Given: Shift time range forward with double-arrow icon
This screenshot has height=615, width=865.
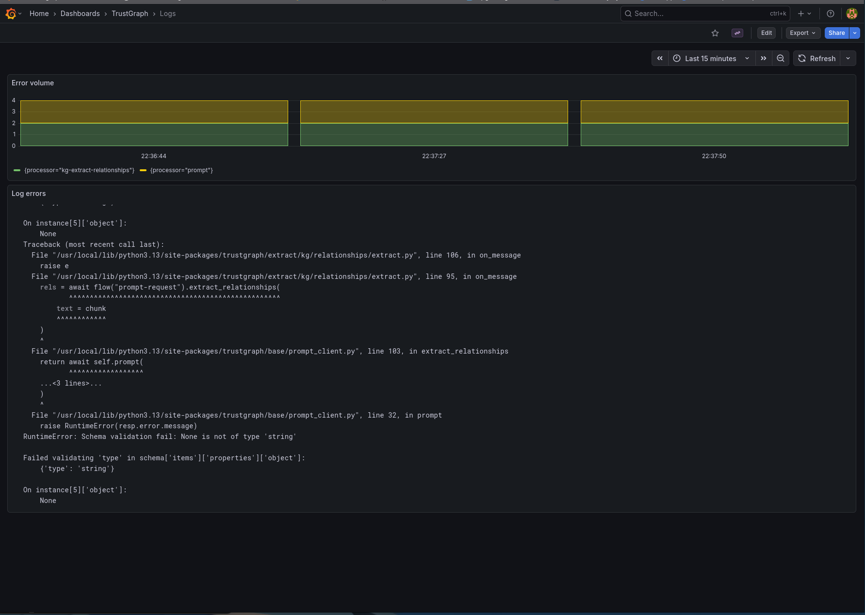Looking at the screenshot, I should tap(764, 58).
